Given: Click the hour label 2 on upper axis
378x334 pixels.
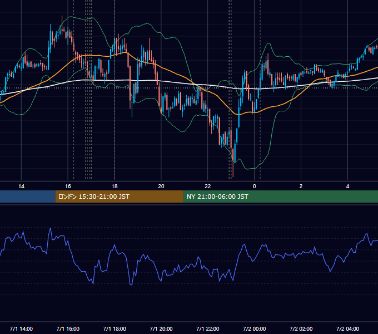Looking at the screenshot, I should 301,186.
